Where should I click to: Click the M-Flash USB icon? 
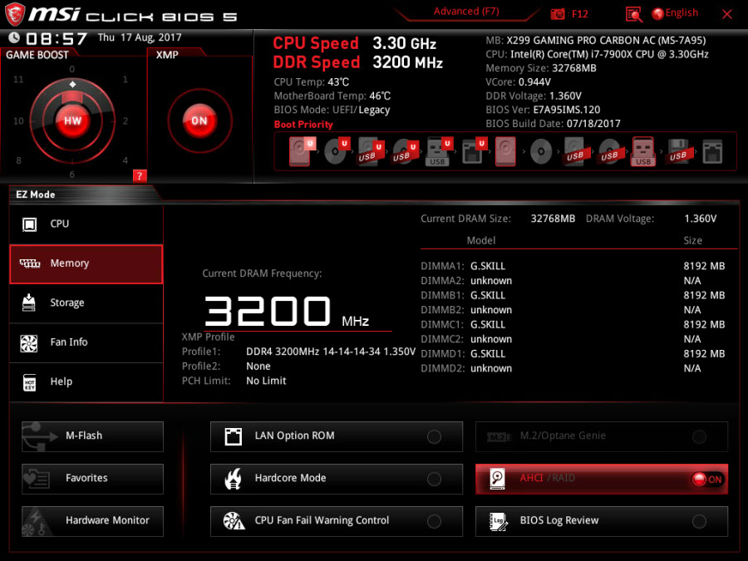coord(39,436)
